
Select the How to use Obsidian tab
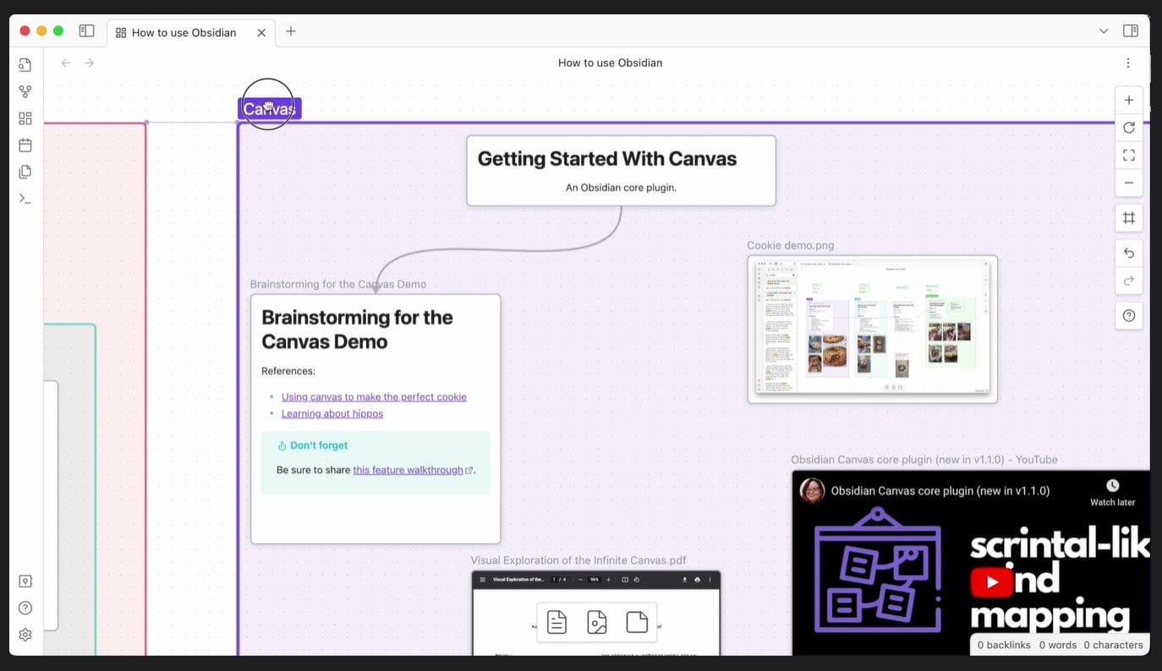183,32
